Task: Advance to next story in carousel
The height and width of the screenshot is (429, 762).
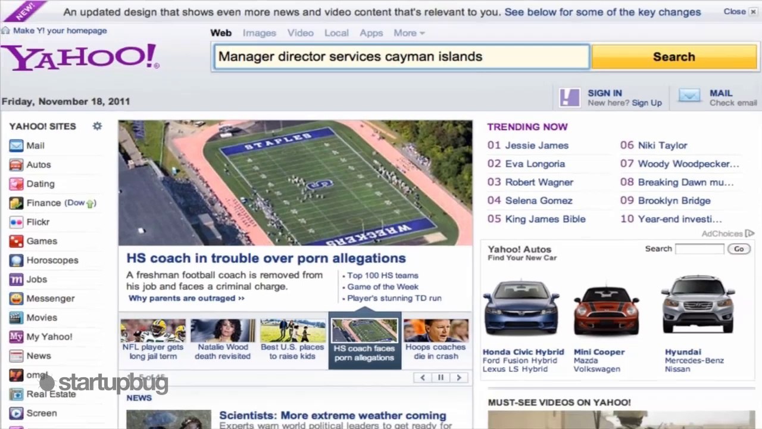Action: coord(458,377)
